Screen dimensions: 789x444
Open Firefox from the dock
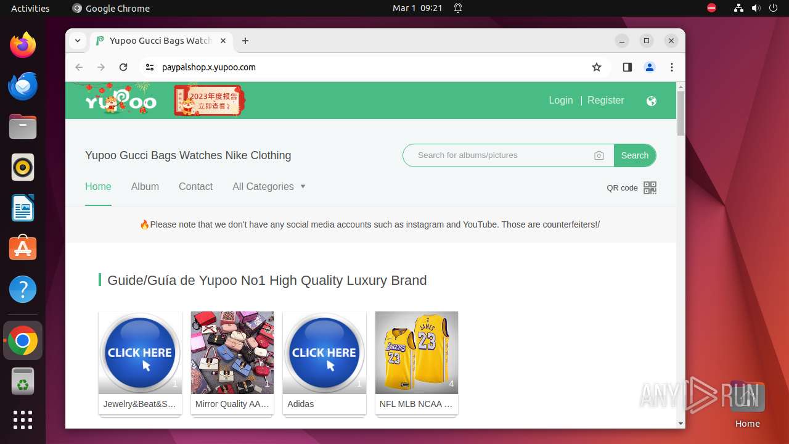coord(23,45)
